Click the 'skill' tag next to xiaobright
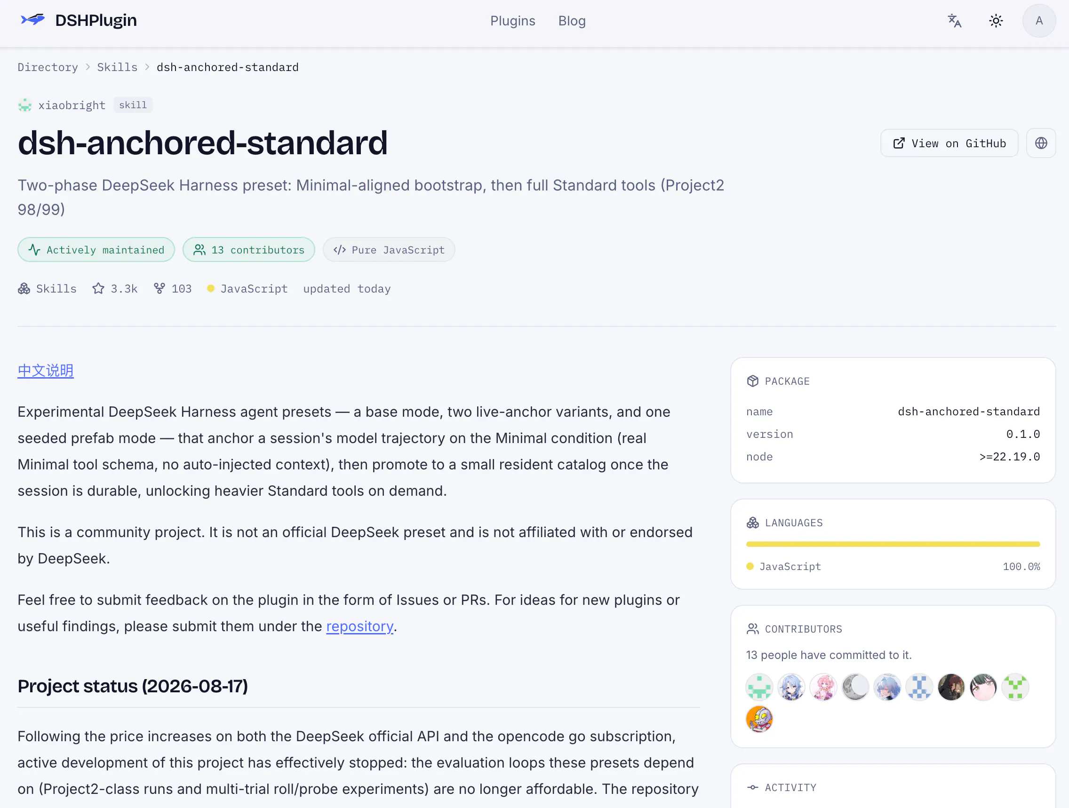The width and height of the screenshot is (1069, 808). [133, 105]
